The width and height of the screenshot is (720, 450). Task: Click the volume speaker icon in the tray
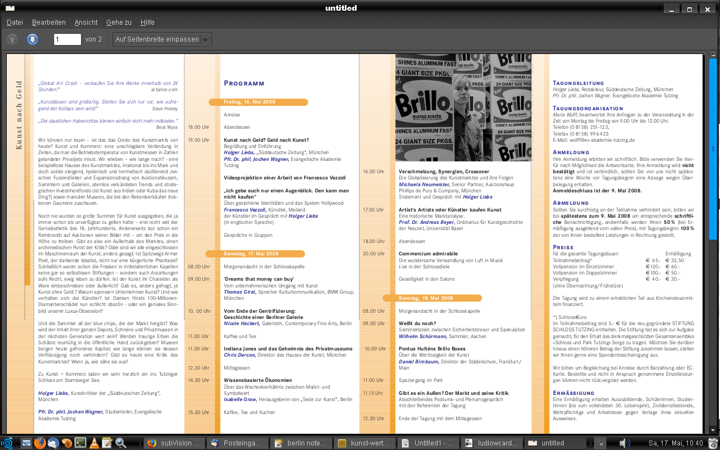625,443
